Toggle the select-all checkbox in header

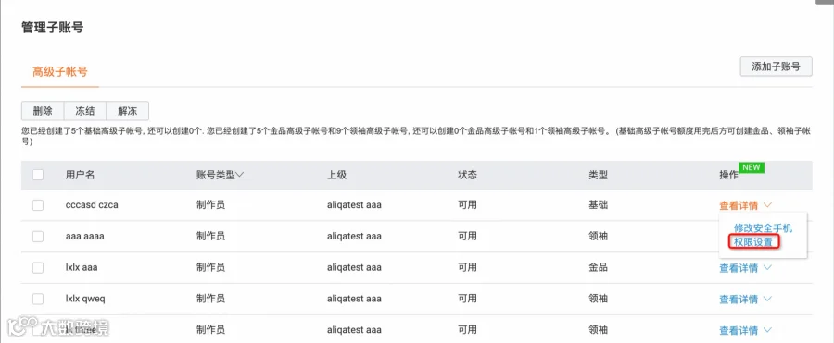[38, 175]
